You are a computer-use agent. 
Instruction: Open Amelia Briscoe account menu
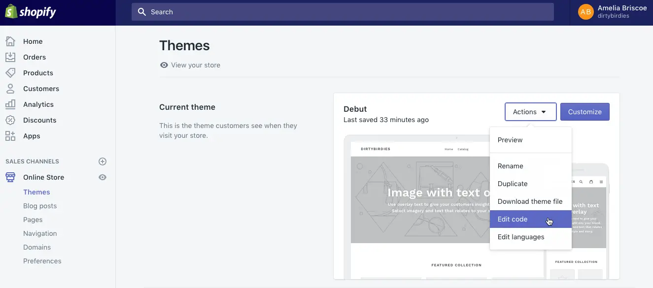[x=612, y=12]
